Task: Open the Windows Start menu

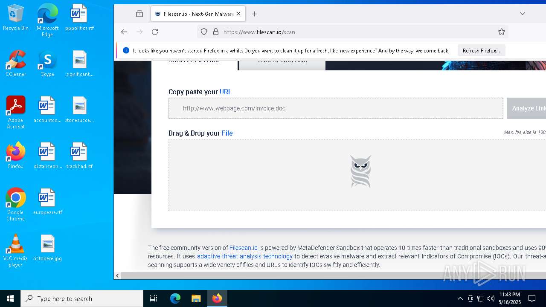Action: tap(10, 298)
